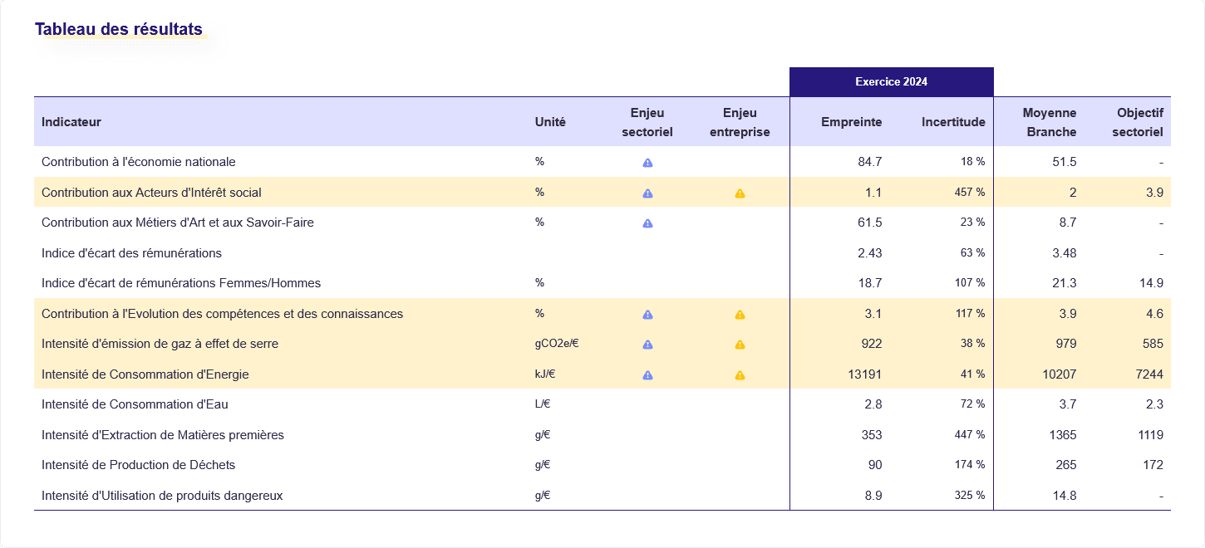
Task: Select the Exercice 2024 header tab
Action: (891, 82)
